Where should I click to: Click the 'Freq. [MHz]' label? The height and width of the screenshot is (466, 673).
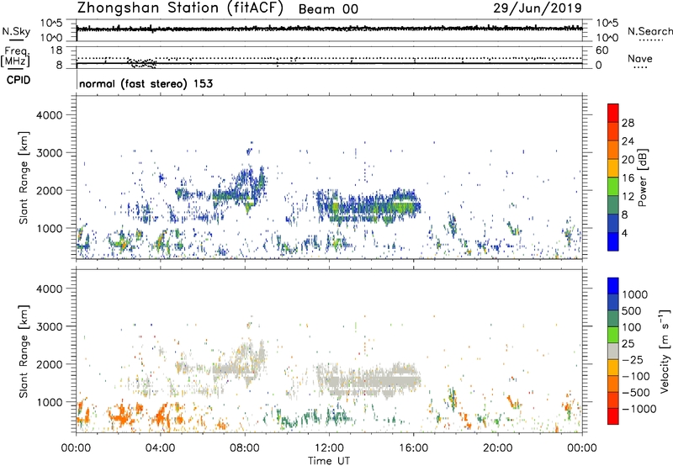coord(15,56)
